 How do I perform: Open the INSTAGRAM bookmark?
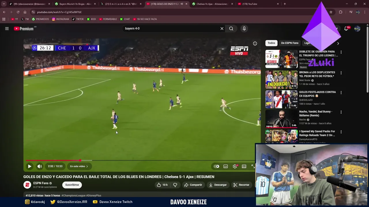[x=61, y=19]
